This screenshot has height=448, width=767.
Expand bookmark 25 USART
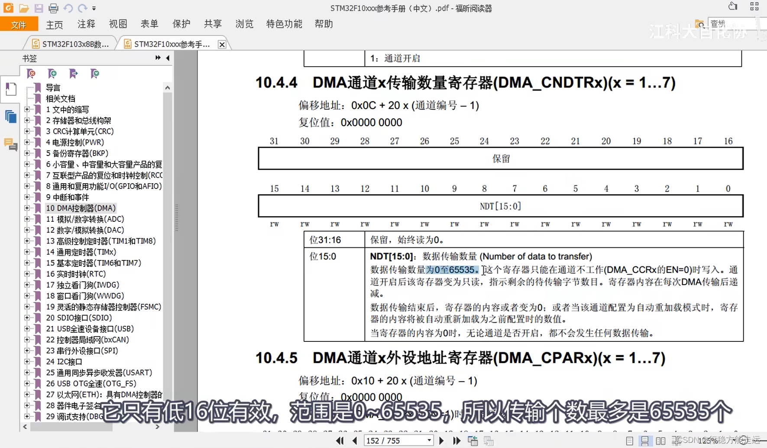(27, 373)
